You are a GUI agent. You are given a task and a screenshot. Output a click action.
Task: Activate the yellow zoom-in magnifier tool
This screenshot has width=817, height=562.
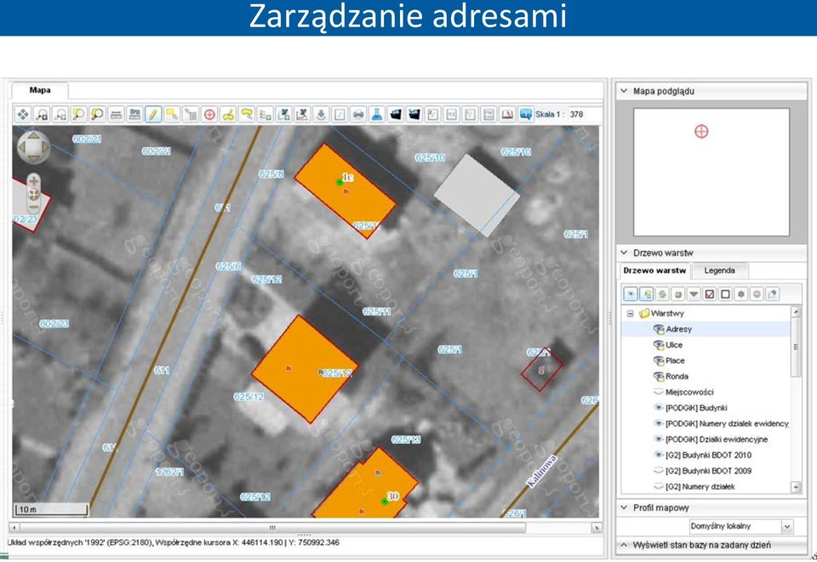pyautogui.click(x=78, y=115)
